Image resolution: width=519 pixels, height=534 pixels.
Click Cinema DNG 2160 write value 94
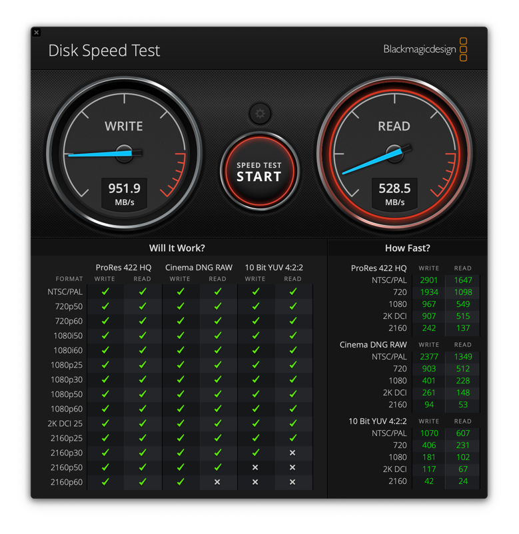[429, 405]
